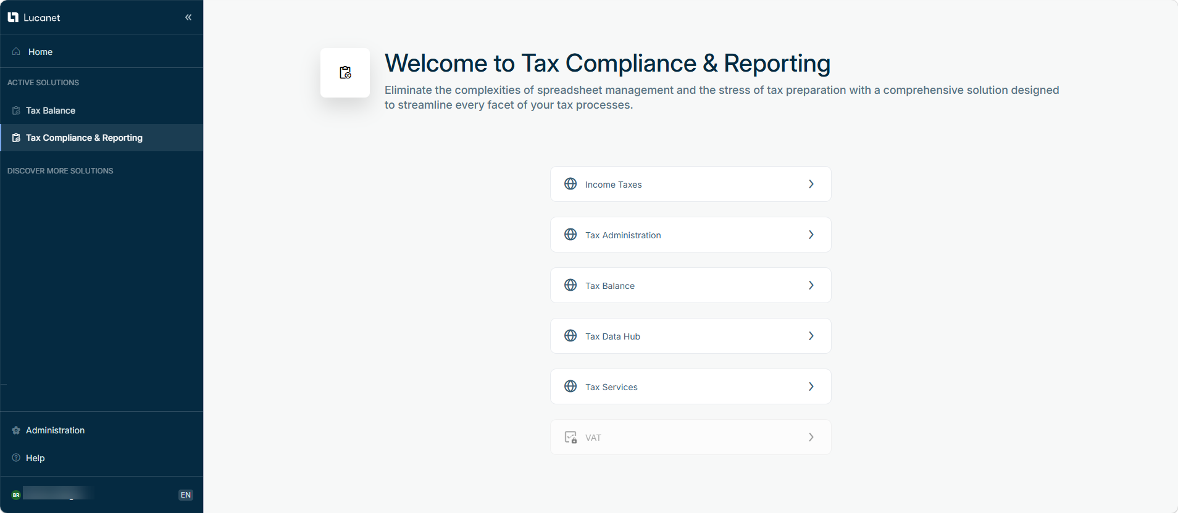Click the Lucanet logo icon
Screen dimensions: 1178x513
click(x=13, y=17)
